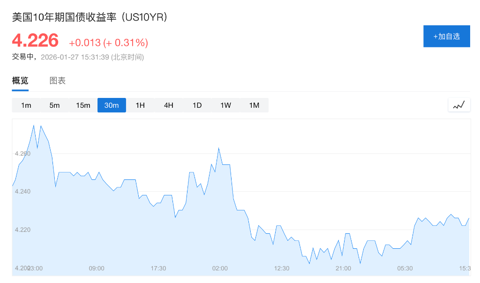This screenshot has height=283, width=480.
Task: Click the 02:00 time label below the chart
Action: (220, 268)
